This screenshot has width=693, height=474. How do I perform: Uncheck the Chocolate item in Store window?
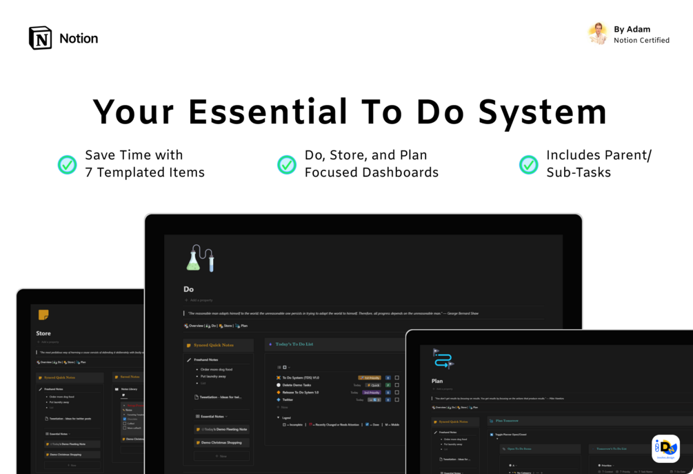coord(125,419)
